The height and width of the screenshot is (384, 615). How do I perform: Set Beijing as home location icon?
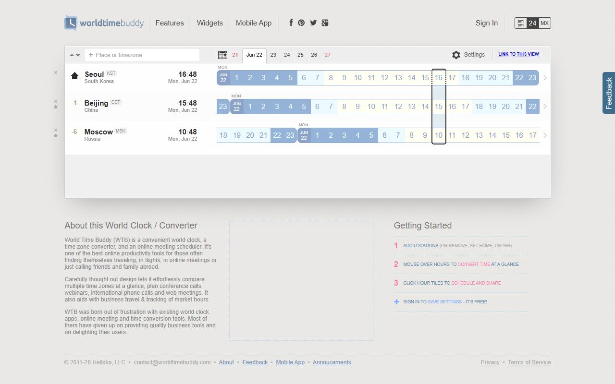pyautogui.click(x=56, y=107)
